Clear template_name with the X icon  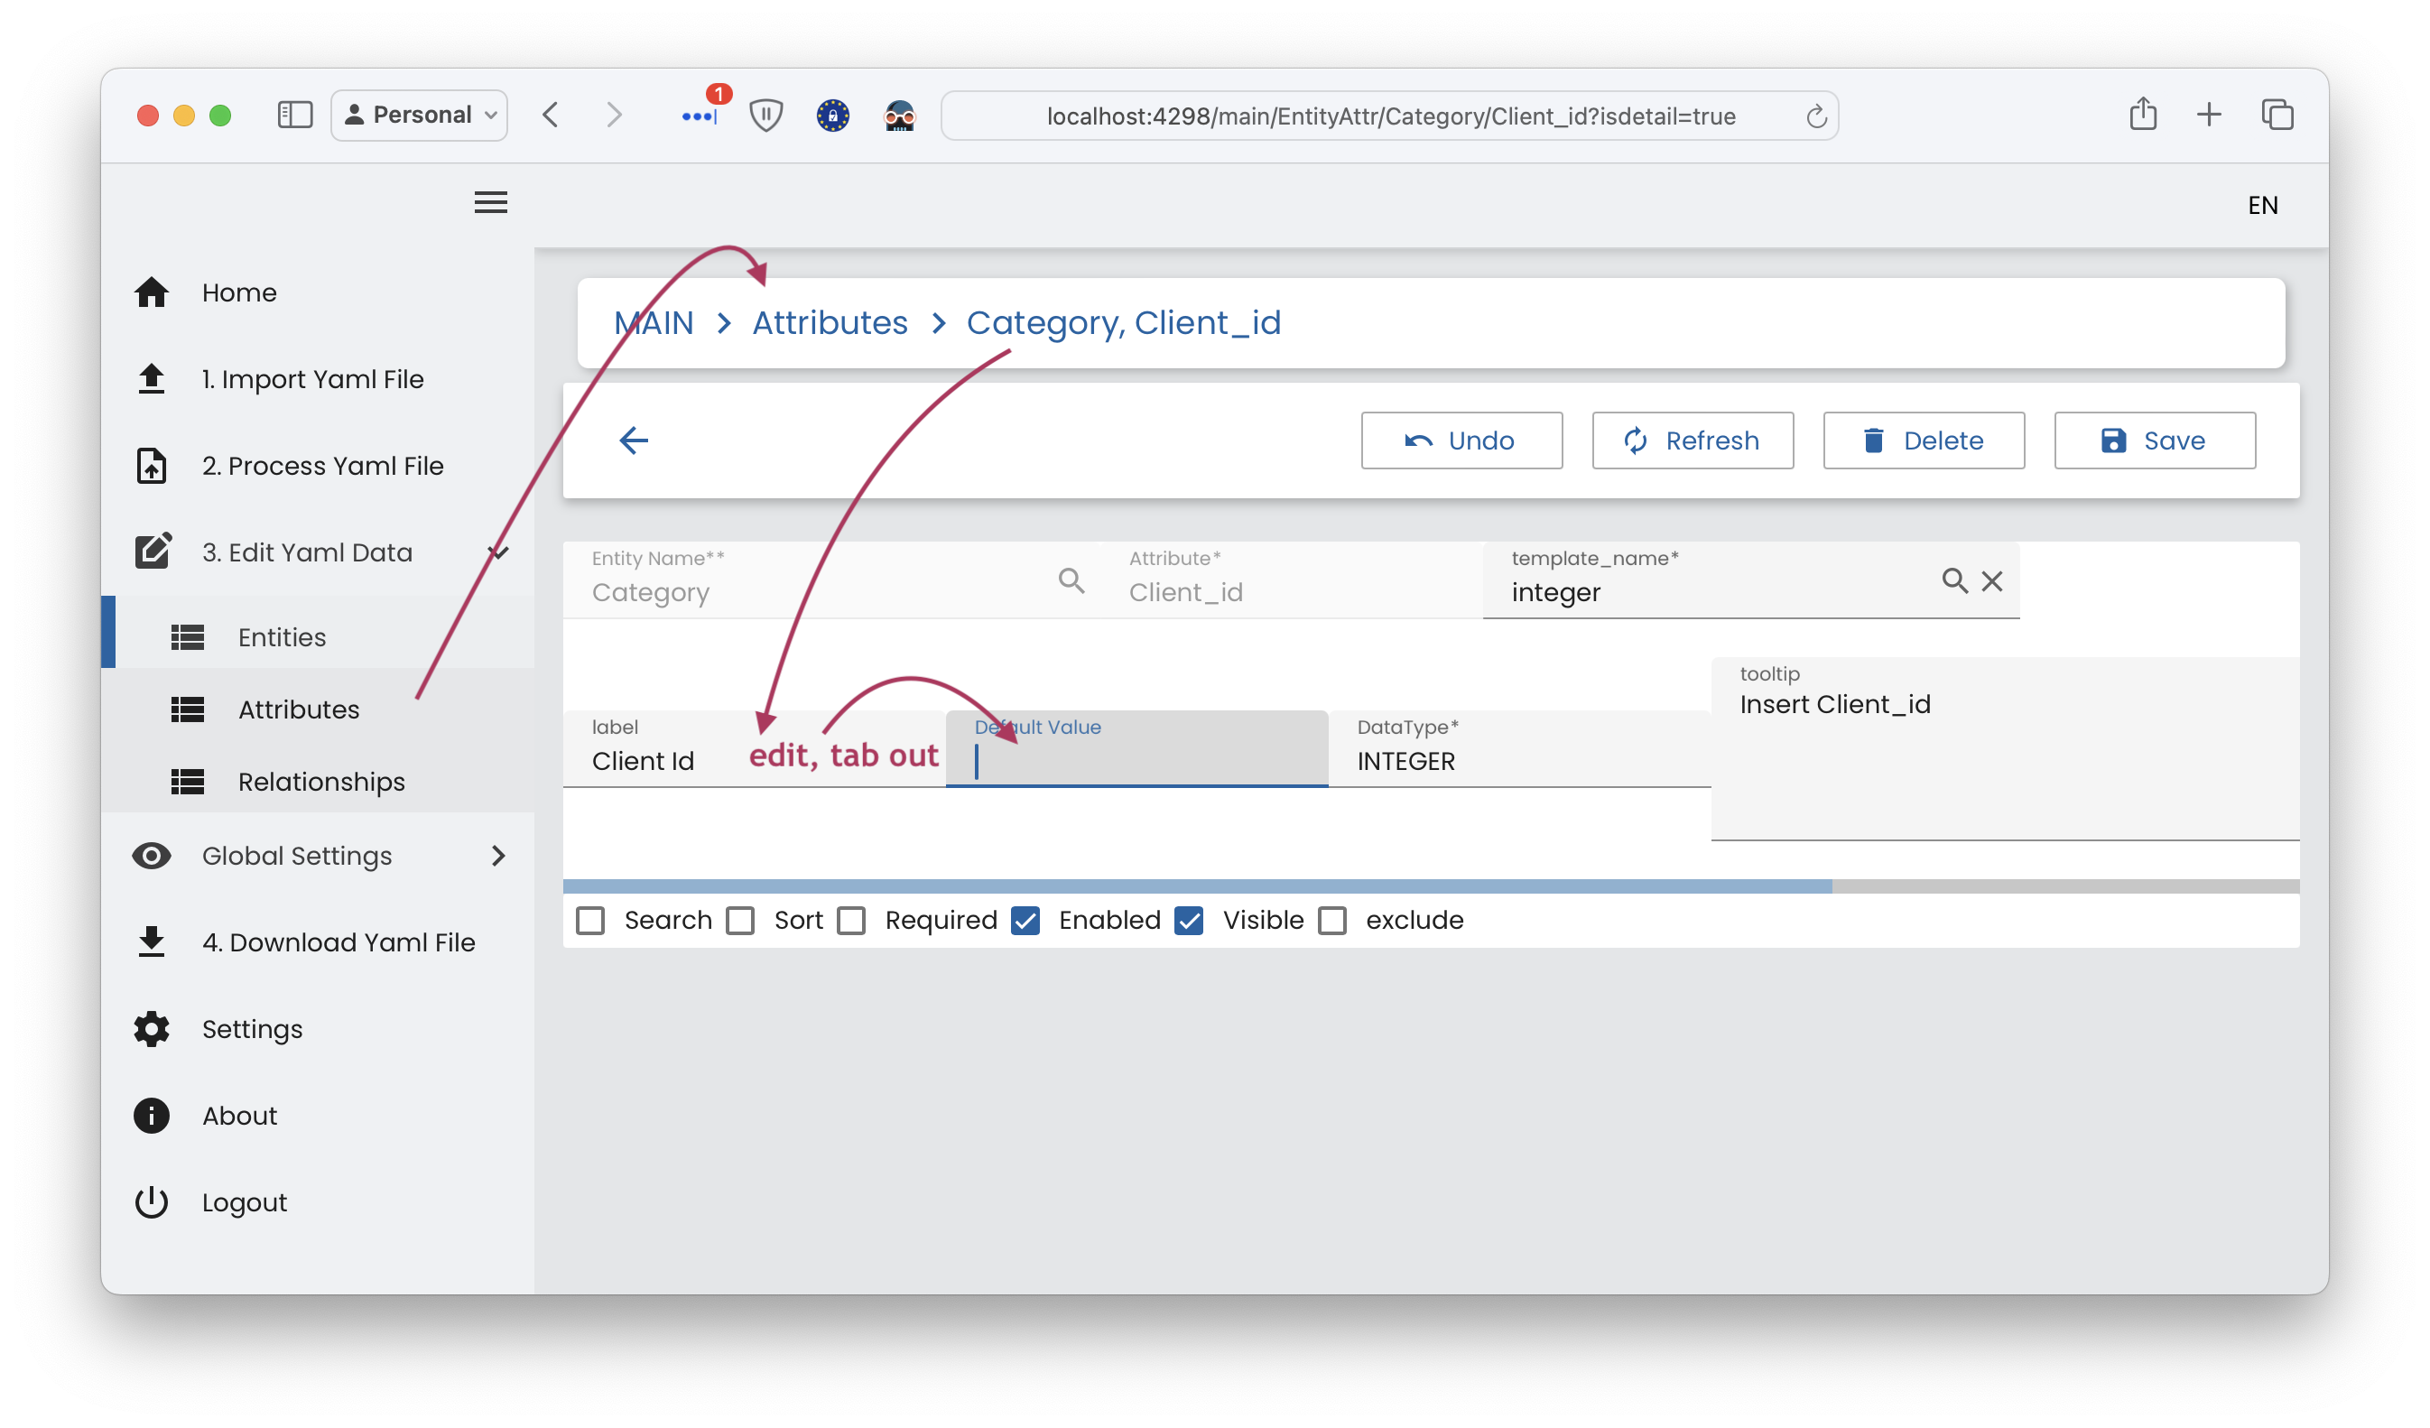tap(1992, 580)
